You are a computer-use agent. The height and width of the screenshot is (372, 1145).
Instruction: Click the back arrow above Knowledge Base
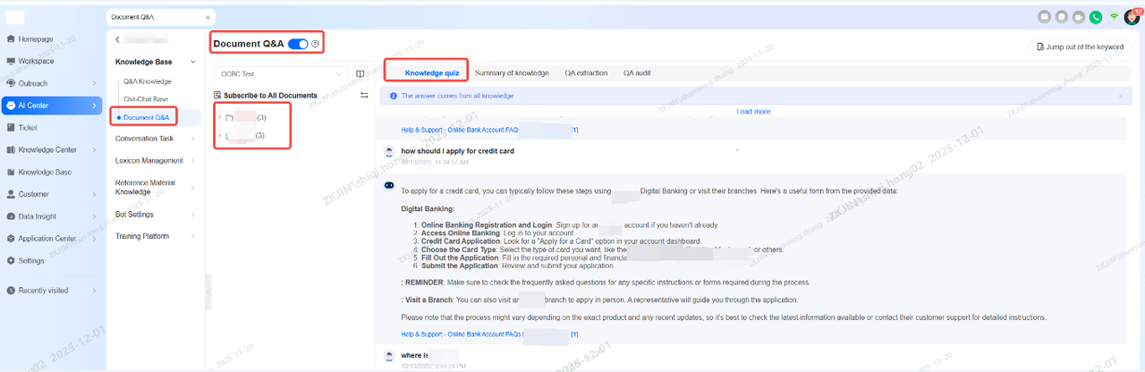[x=118, y=39]
